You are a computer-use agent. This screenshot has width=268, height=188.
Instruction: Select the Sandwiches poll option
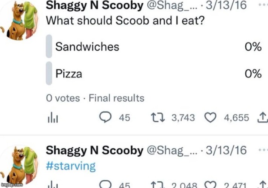coord(87,47)
